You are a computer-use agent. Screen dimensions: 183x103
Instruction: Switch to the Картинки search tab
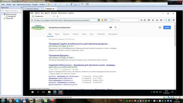[66, 34]
